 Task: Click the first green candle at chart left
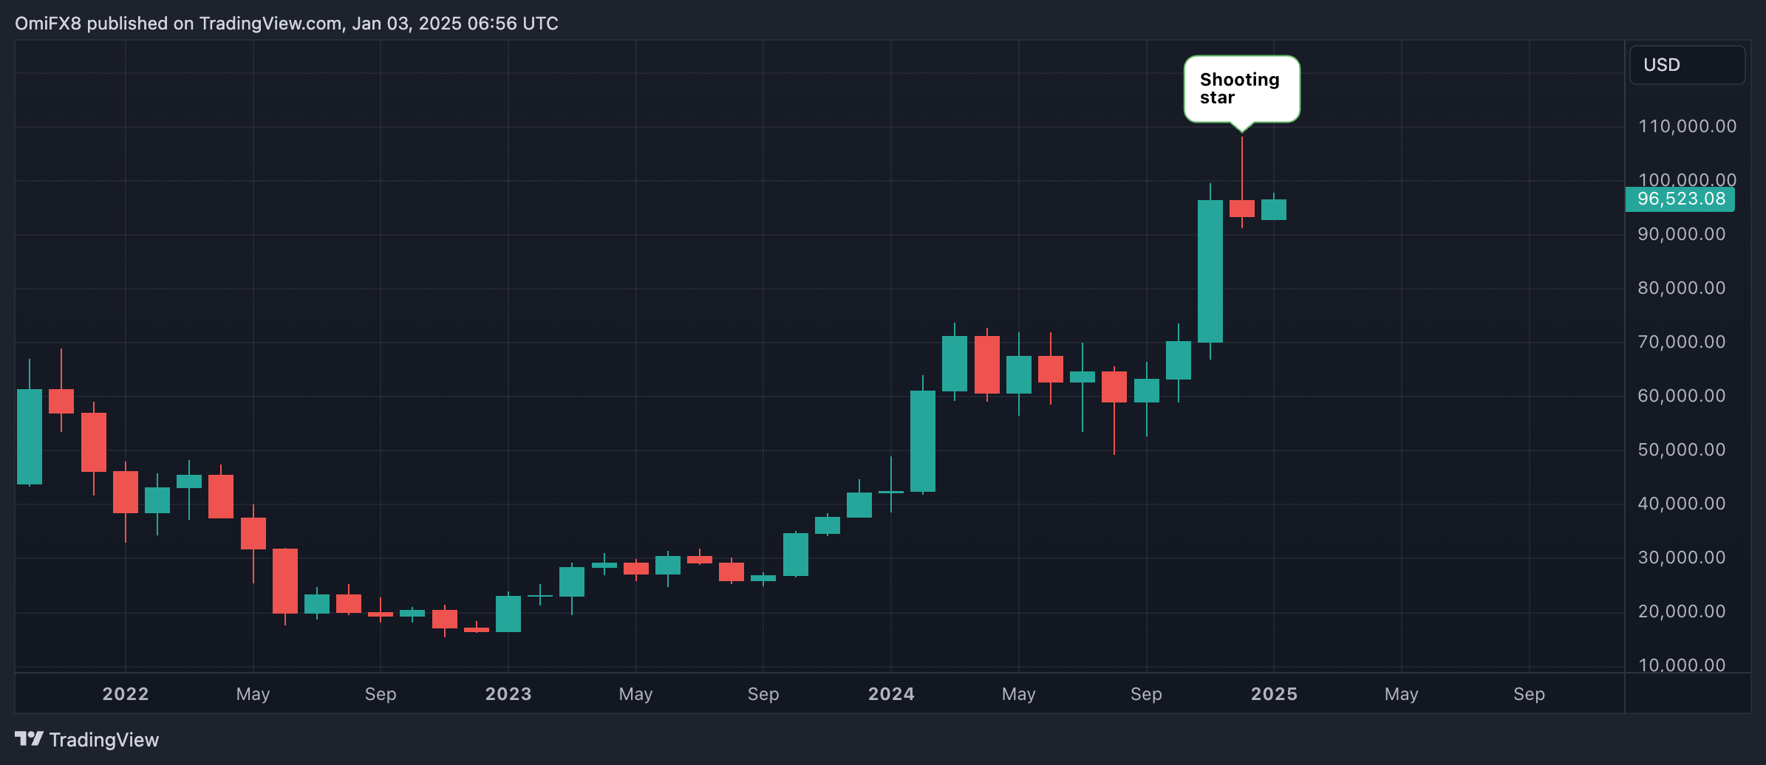click(30, 436)
